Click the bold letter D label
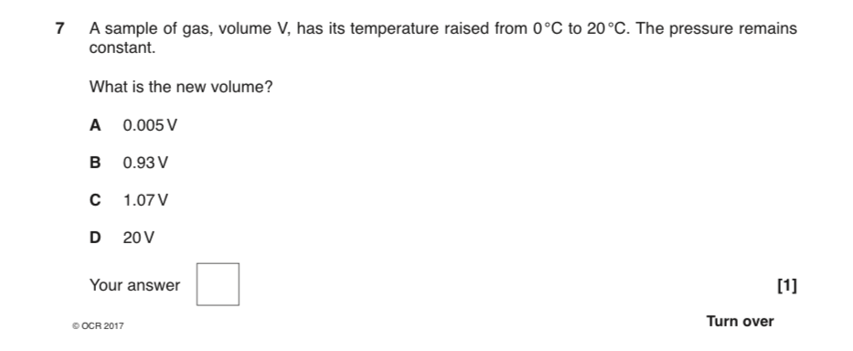Image resolution: width=853 pixels, height=351 pixels. point(95,238)
